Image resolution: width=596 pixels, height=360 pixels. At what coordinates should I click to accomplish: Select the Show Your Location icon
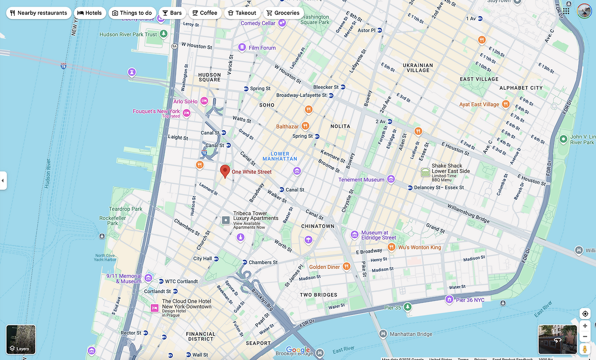(585, 313)
